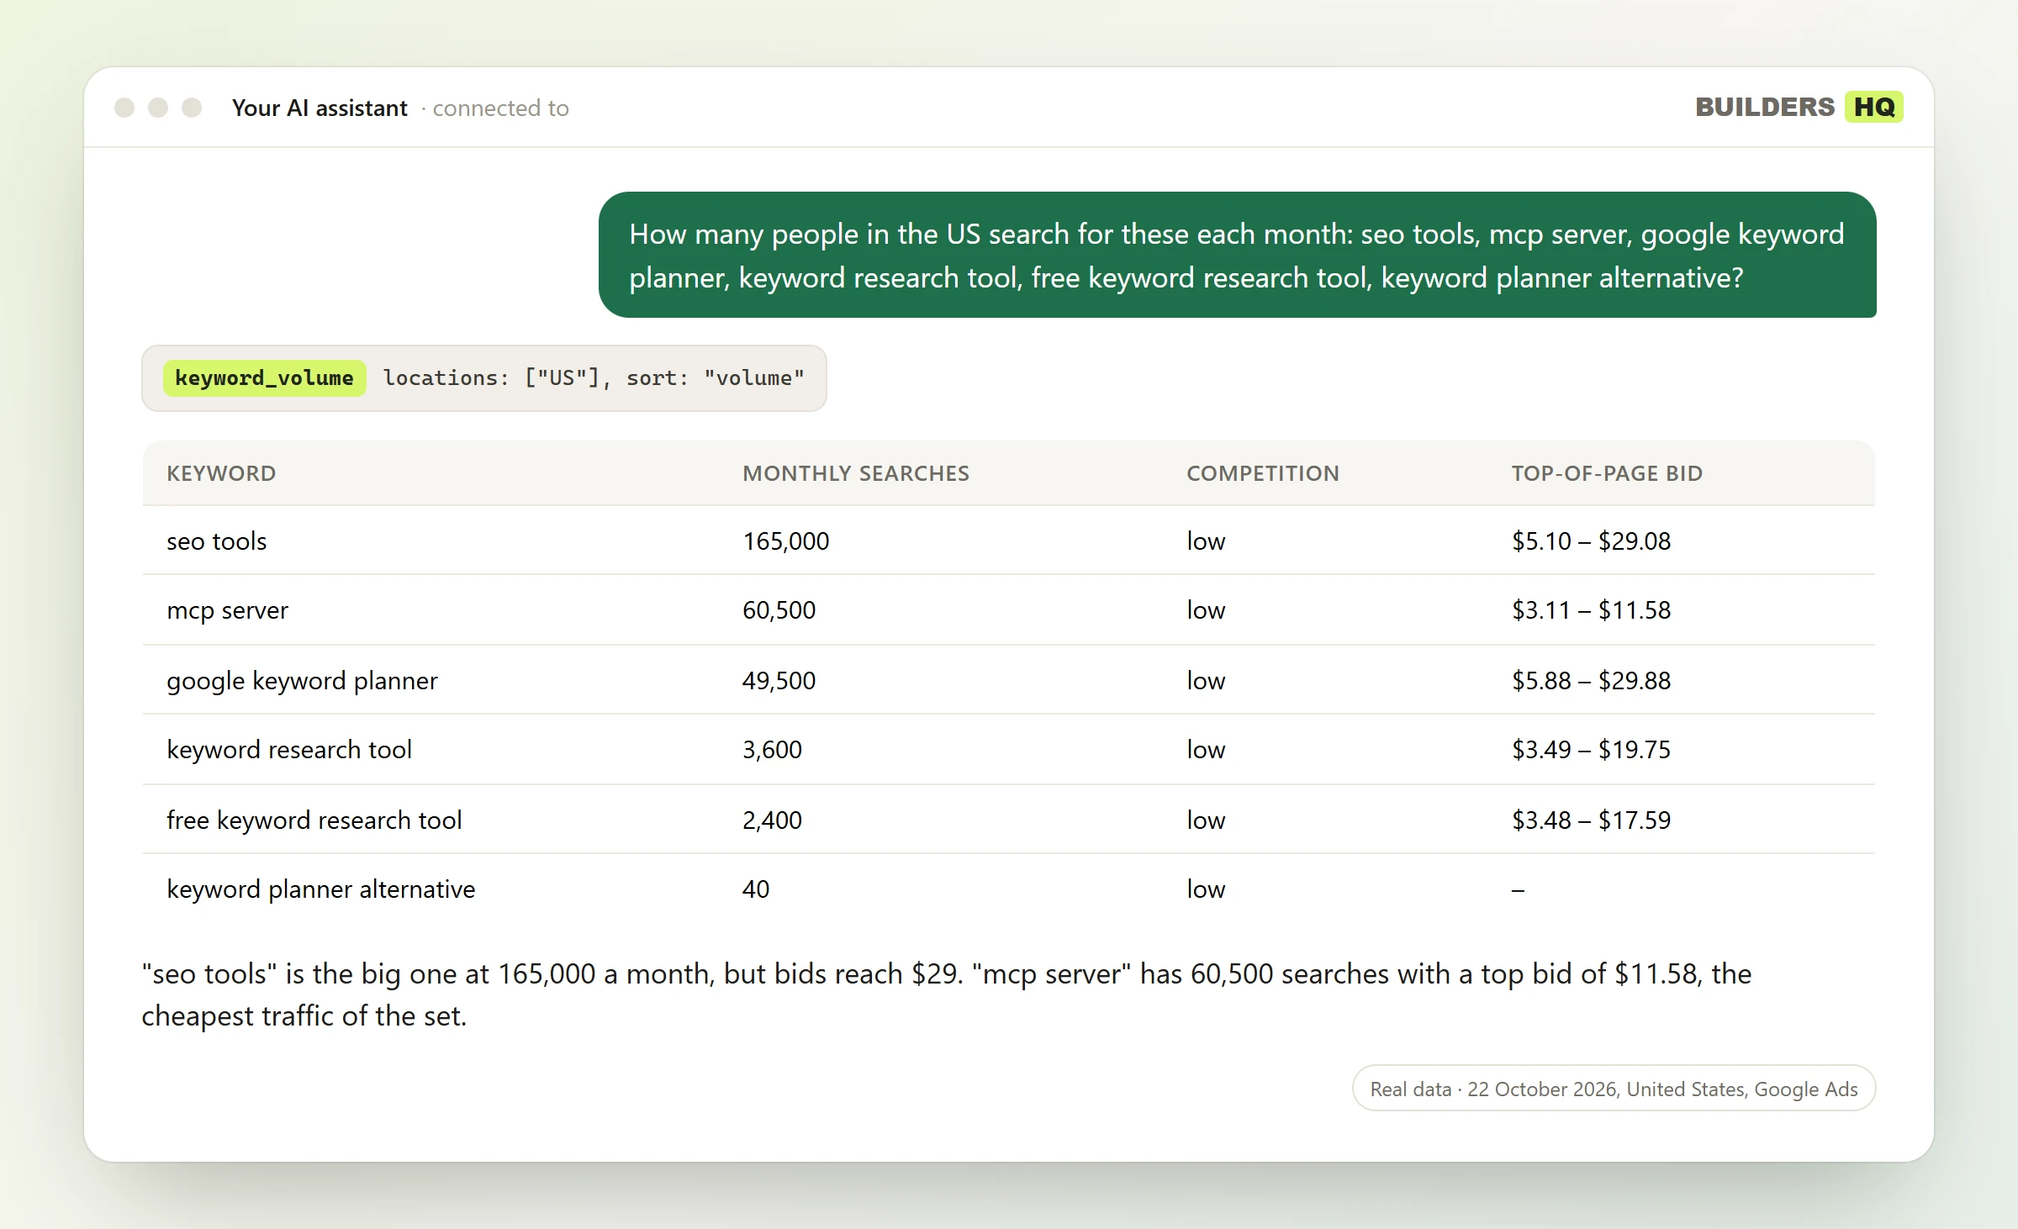Click the 60,500 monthly searches value

(x=779, y=610)
